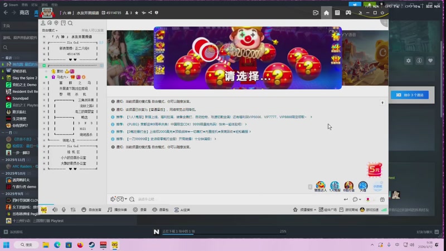The height and width of the screenshot is (251, 446).
Task: Check the signal strength indicator
Action: click(384, 210)
